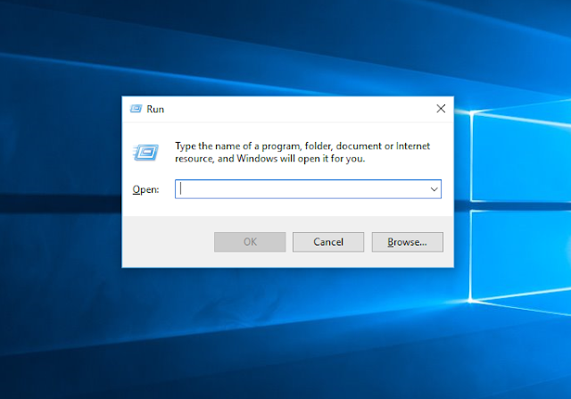Image resolution: width=571 pixels, height=399 pixels.
Task: Click the "Open:" label
Action: [145, 189]
